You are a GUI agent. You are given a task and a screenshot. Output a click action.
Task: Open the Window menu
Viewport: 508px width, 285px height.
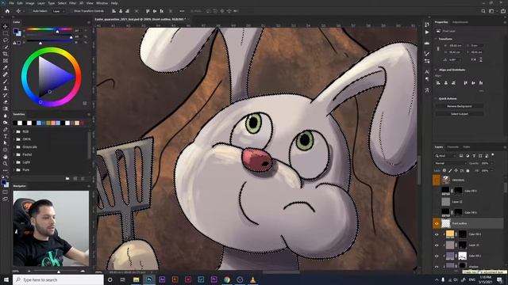pos(102,3)
